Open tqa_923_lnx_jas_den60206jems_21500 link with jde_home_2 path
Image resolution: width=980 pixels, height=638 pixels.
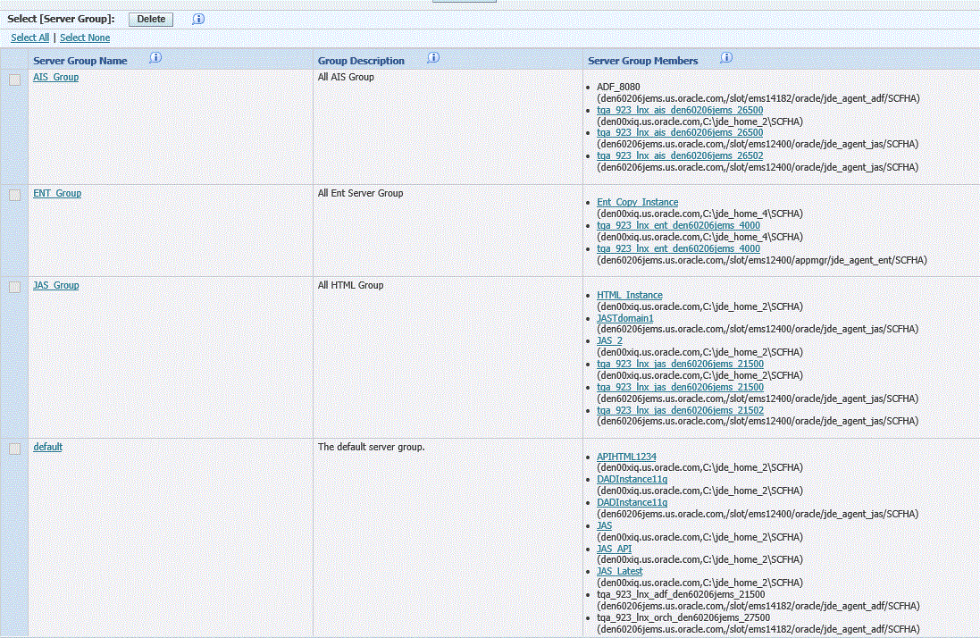[x=680, y=364]
